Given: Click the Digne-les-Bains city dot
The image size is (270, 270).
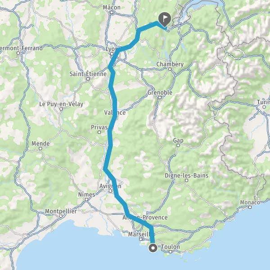Looking at the screenshot, I should point(186,180).
